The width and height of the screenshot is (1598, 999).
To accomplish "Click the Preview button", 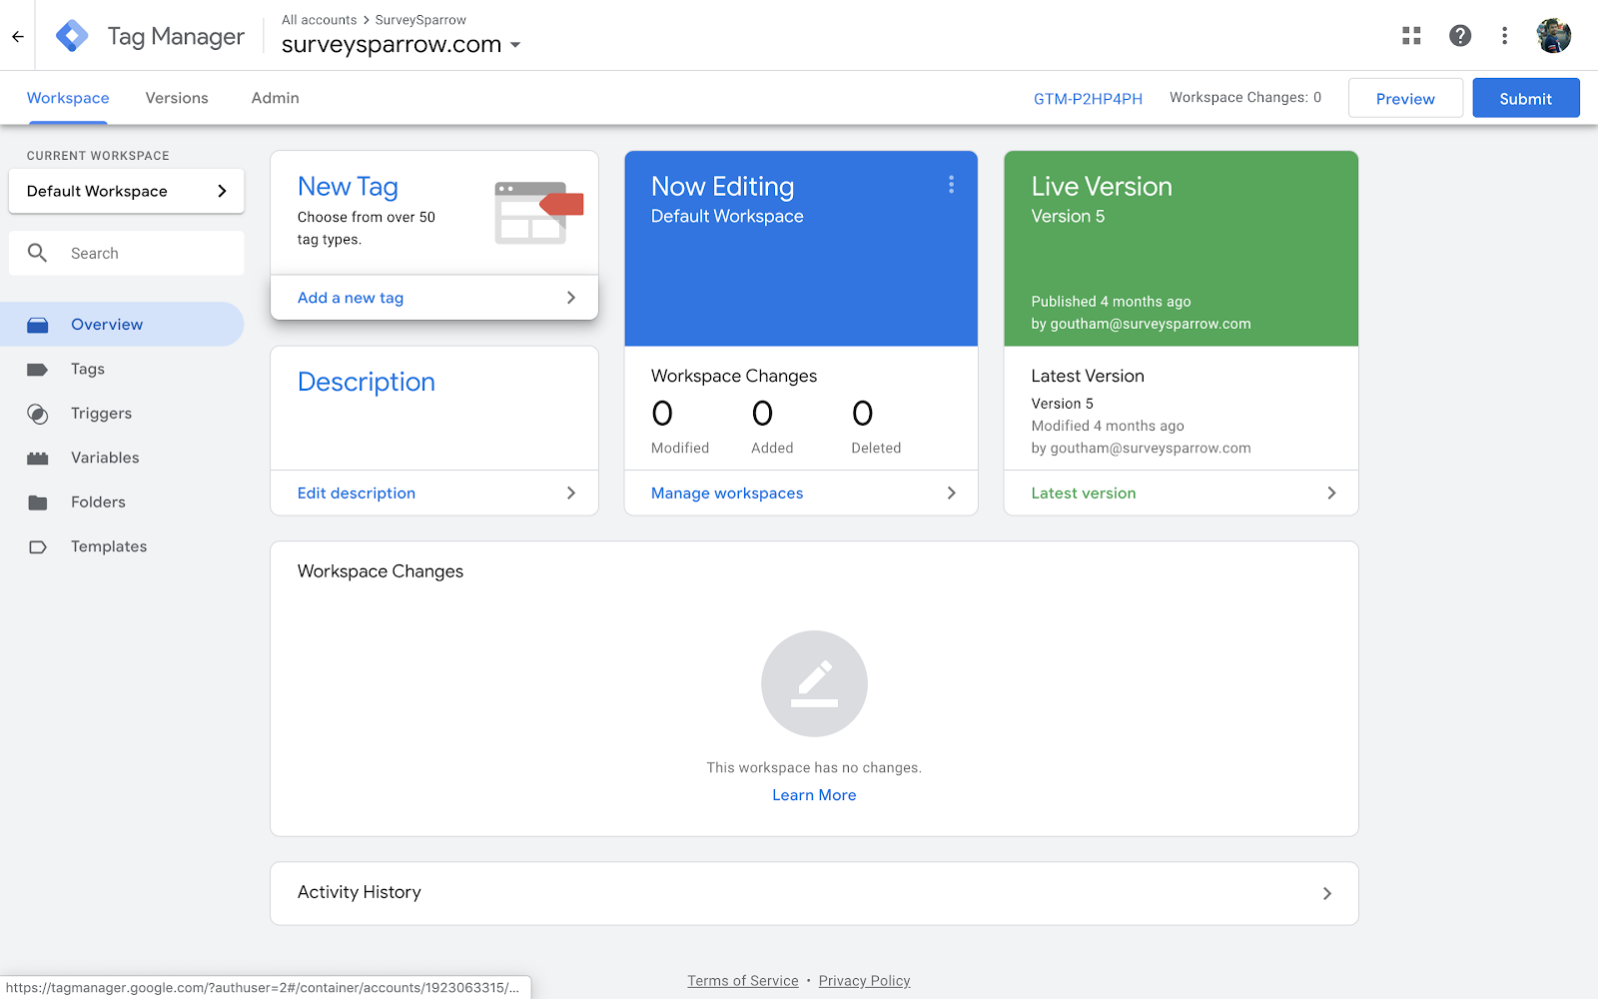I will (x=1405, y=98).
